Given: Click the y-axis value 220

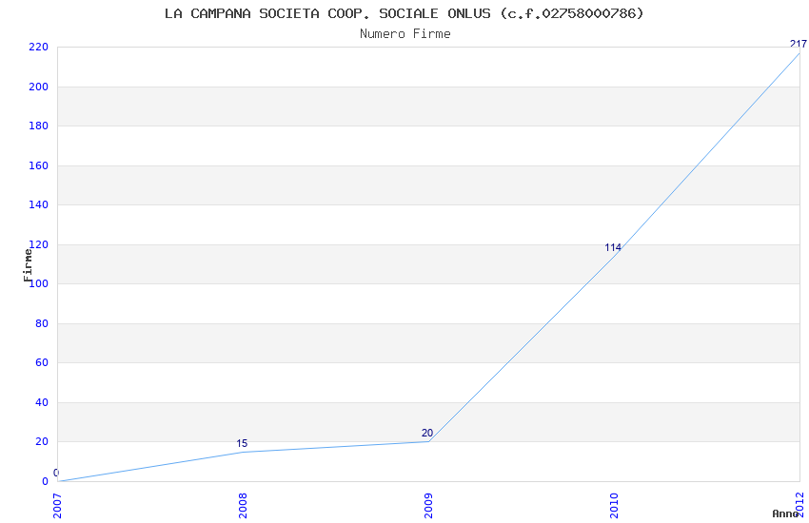Looking at the screenshot, I should (38, 48).
